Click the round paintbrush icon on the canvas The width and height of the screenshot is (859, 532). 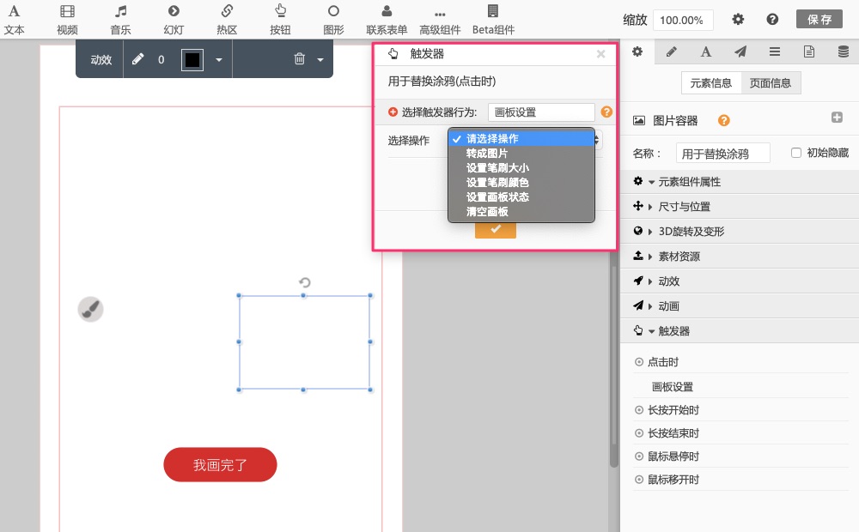tap(91, 310)
